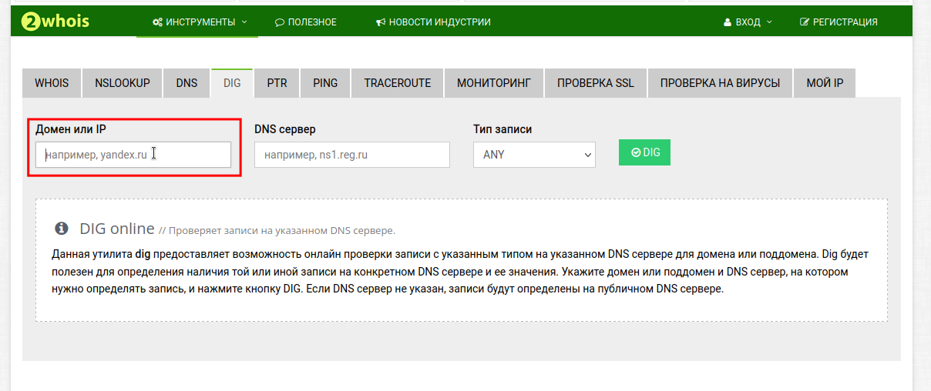Switch to the WHOIS tab
This screenshot has height=391, width=931.
click(52, 83)
